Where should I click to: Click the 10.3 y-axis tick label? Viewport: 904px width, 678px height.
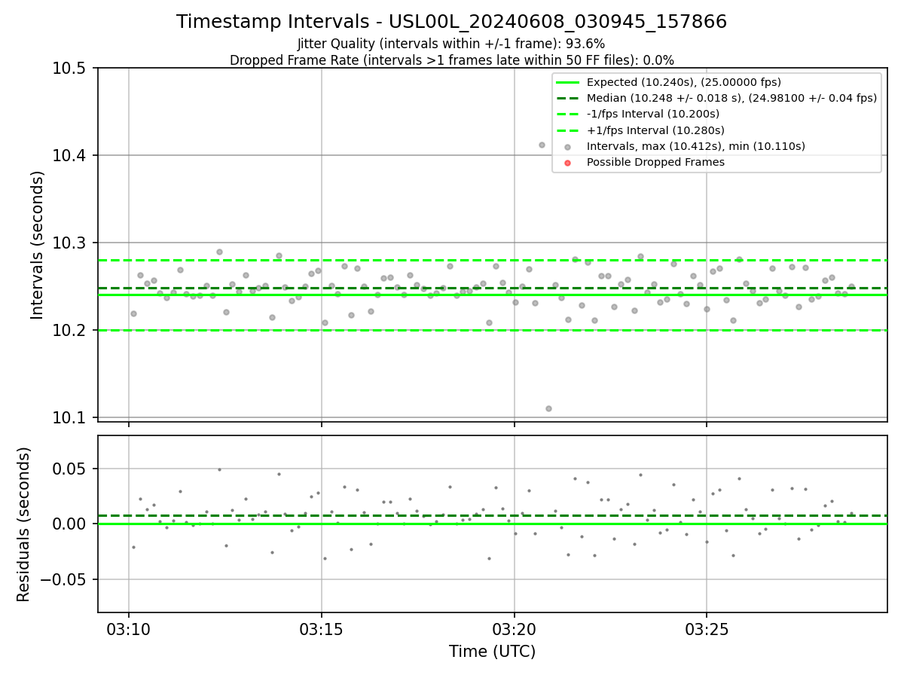pyautogui.click(x=70, y=243)
